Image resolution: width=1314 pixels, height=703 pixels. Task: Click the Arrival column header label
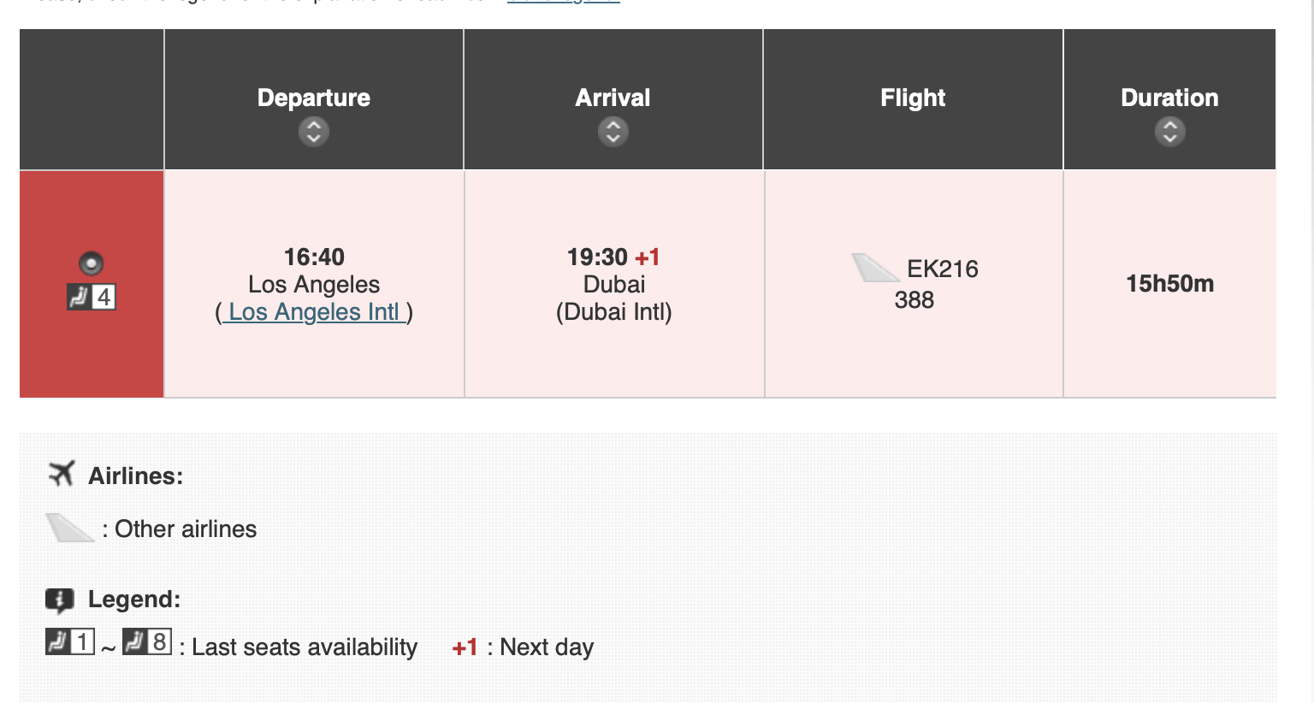coord(613,97)
